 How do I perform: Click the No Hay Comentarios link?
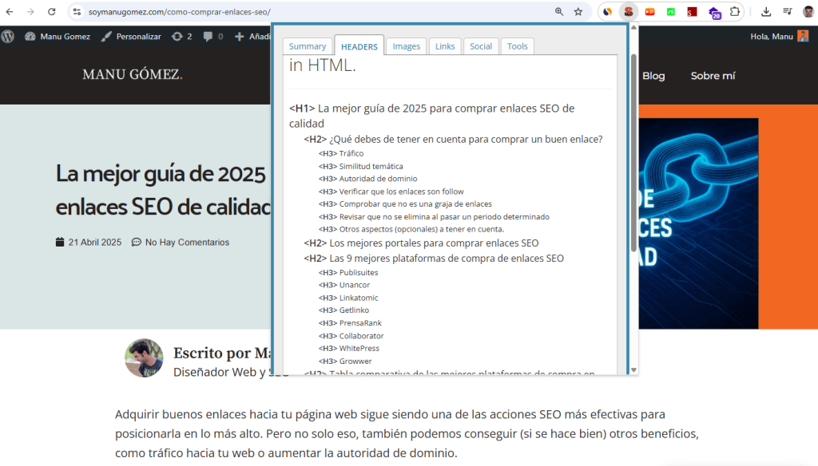(187, 241)
